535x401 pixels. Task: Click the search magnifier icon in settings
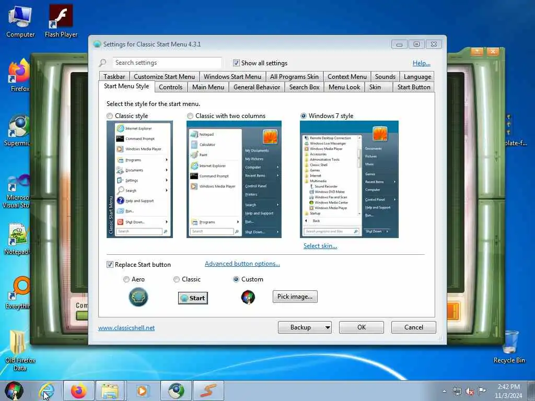[x=102, y=63]
